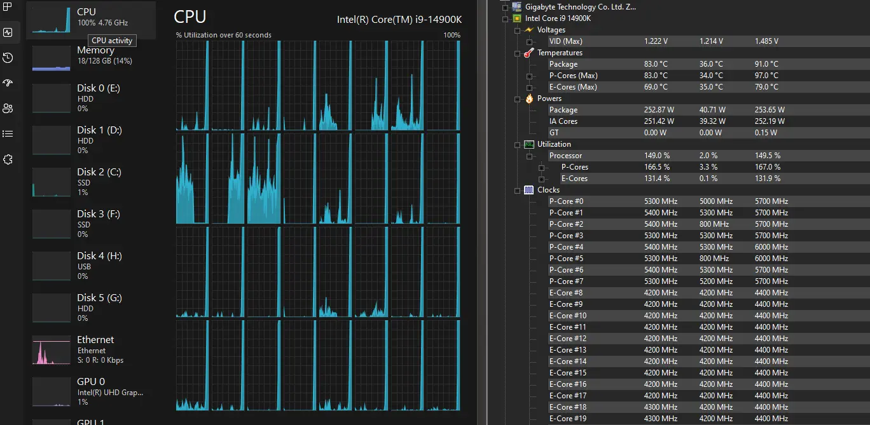Click the '% Utilization over 60 seconds' label

[224, 35]
